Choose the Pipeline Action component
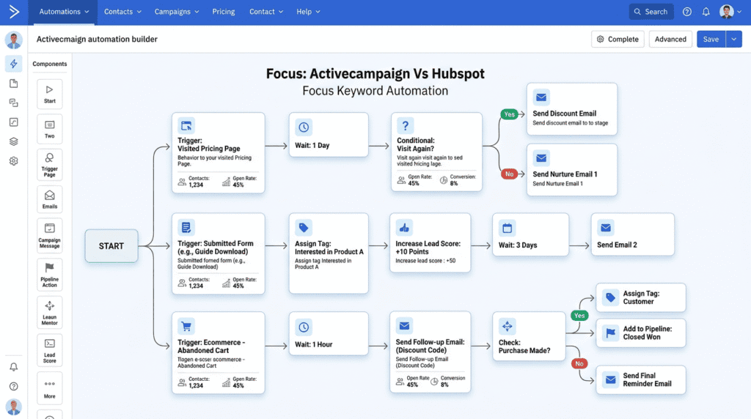Viewport: 751px width, 419px height. click(x=50, y=275)
